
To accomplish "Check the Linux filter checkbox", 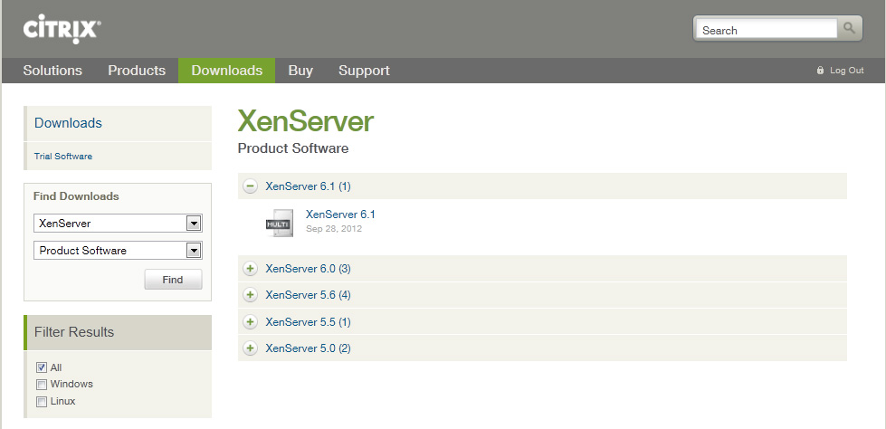I will coord(42,402).
